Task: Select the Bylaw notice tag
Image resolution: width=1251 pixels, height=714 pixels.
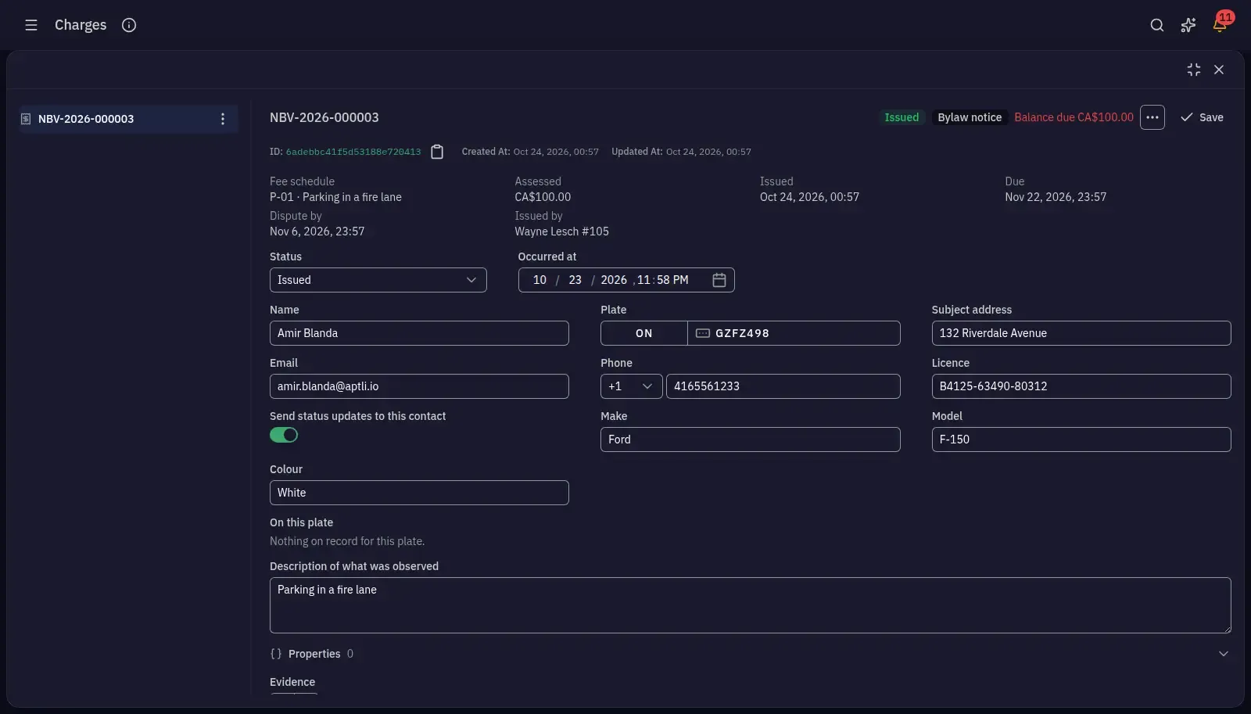Action: (970, 117)
